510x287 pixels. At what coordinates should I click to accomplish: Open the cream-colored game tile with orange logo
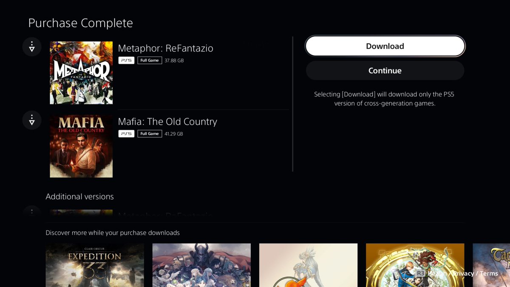coord(308,265)
